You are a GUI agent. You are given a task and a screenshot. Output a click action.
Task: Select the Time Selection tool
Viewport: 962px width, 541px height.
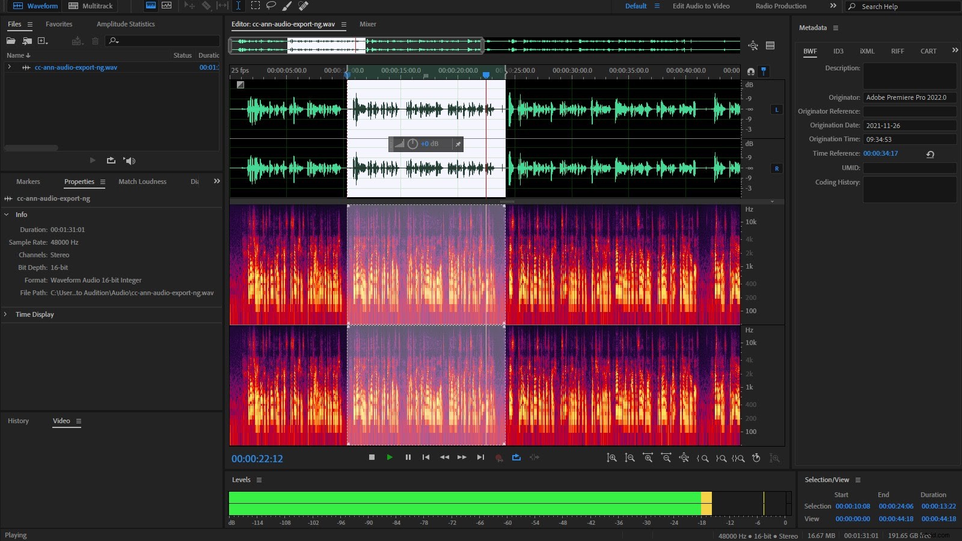pyautogui.click(x=239, y=6)
